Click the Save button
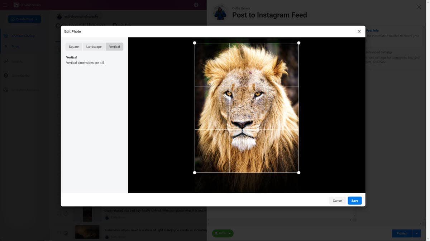 [355, 201]
